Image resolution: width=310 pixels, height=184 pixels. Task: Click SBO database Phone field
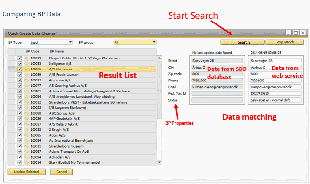(217, 80)
